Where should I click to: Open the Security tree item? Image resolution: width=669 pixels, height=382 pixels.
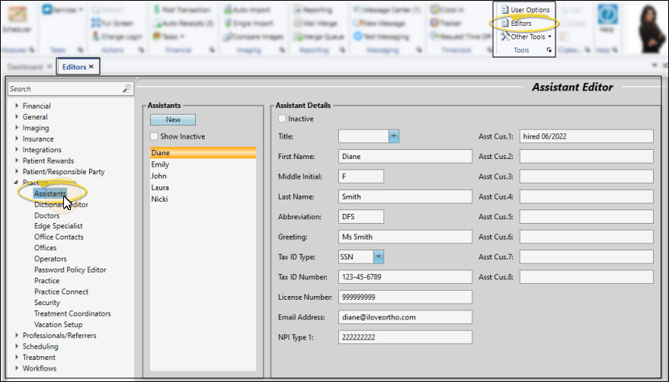click(47, 302)
